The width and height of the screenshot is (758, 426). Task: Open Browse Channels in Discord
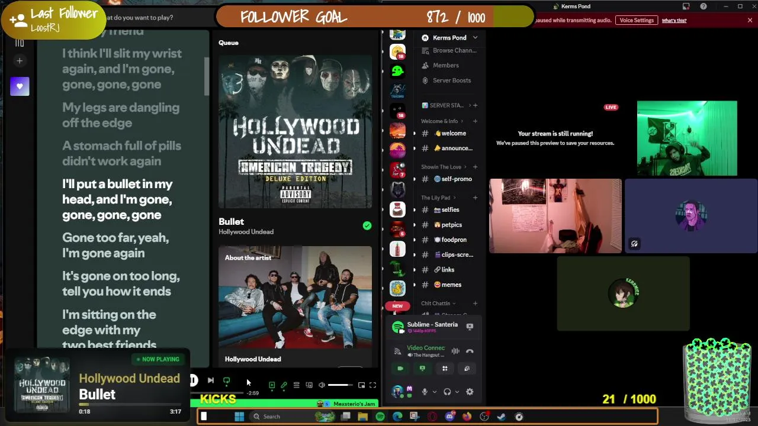point(449,50)
